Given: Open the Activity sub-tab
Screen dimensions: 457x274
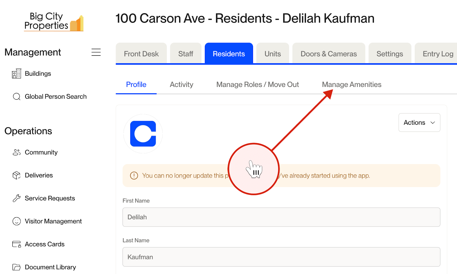Looking at the screenshot, I should [181, 85].
